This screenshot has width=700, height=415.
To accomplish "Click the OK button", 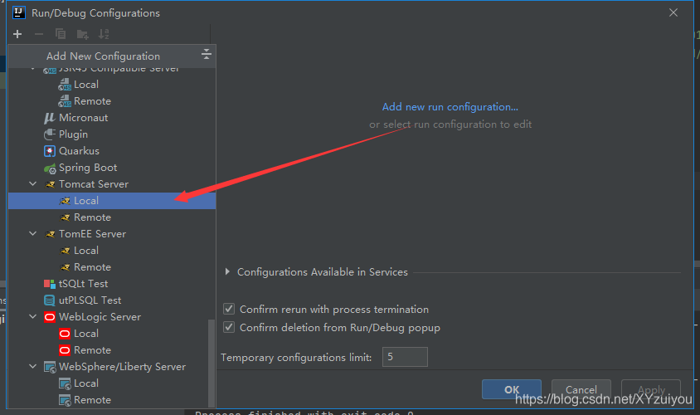I will 512,389.
